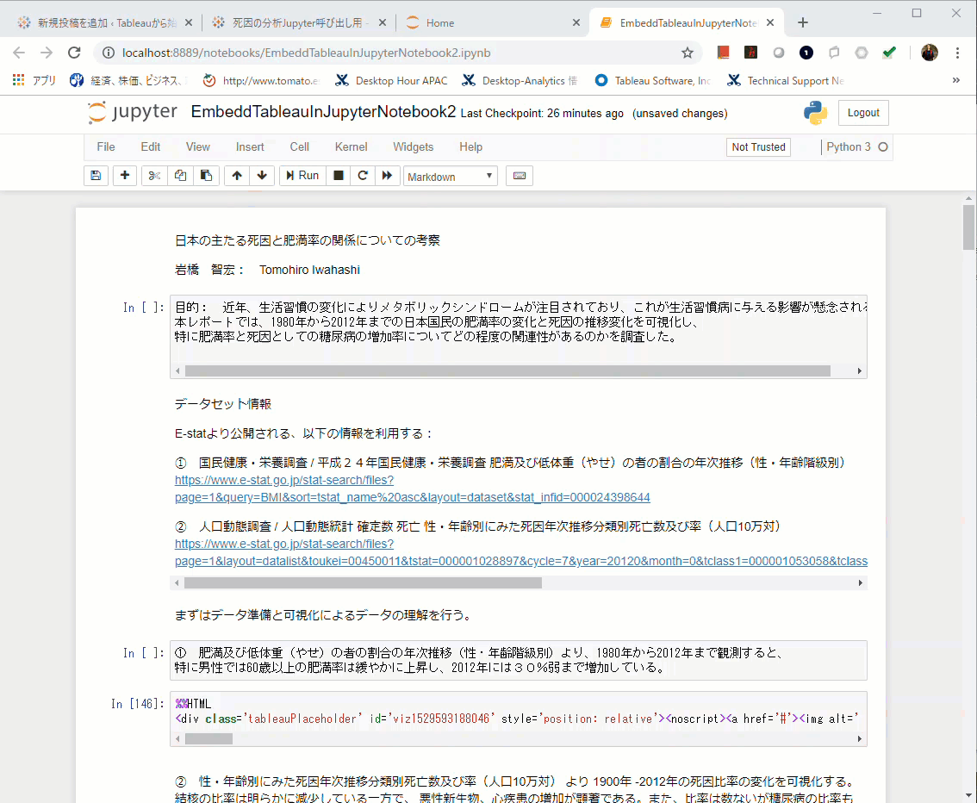Screen dimensions: 977x803
Task: Open the cell type Markdown dropdown
Action: click(451, 177)
